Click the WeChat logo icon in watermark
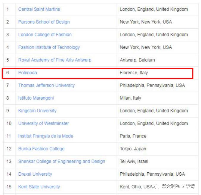The height and width of the screenshot is (195, 201). pos(157,186)
